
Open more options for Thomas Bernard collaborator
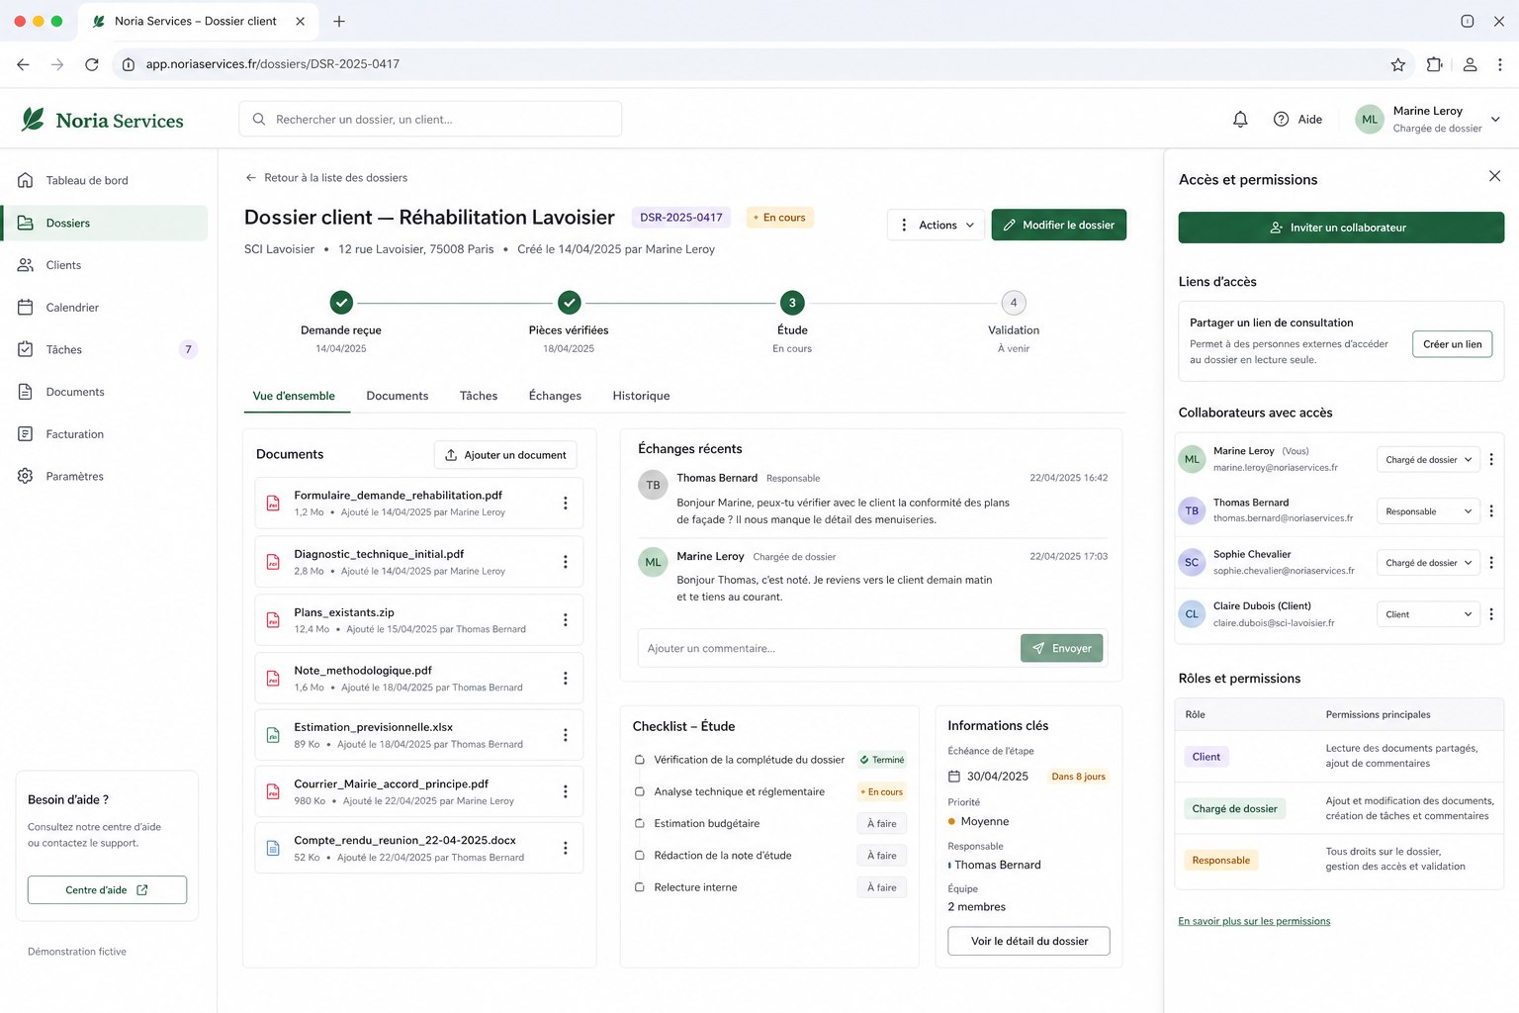(1491, 511)
